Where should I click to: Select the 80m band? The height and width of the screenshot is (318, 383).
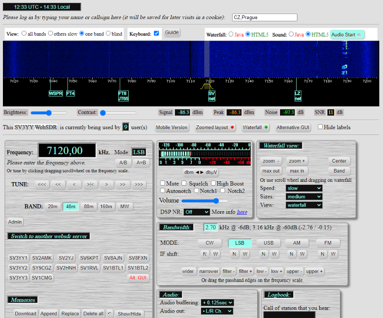[89, 207]
